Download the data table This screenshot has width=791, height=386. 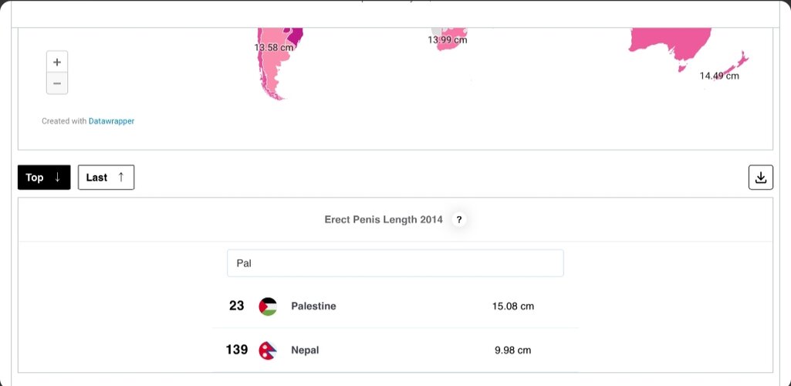(760, 178)
